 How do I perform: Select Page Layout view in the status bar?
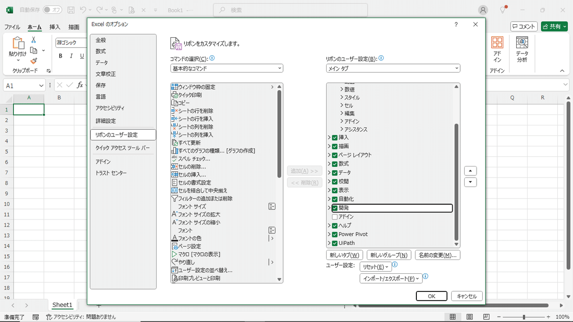tap(470, 317)
